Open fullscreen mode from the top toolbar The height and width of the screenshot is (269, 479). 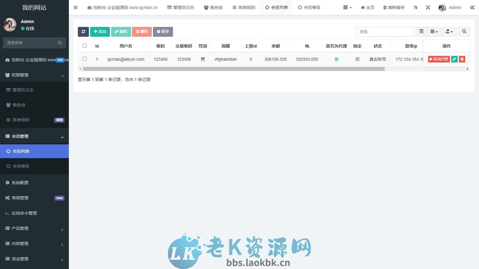click(428, 7)
